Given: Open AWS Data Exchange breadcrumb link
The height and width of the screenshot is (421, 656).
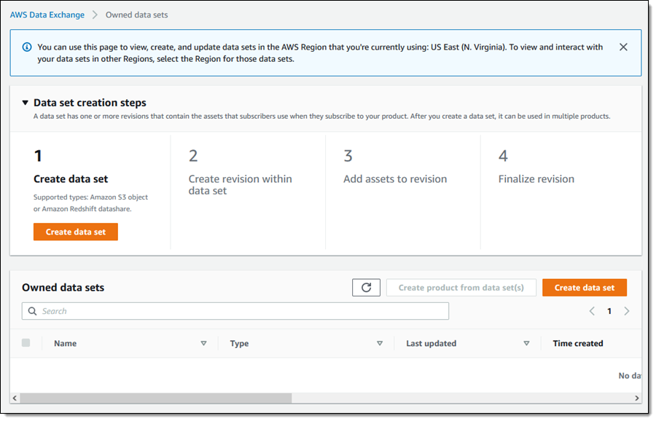Looking at the screenshot, I should click(x=47, y=15).
